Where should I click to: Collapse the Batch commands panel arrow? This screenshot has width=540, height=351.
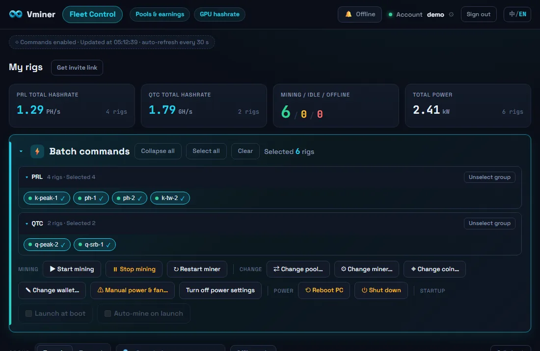point(21,151)
